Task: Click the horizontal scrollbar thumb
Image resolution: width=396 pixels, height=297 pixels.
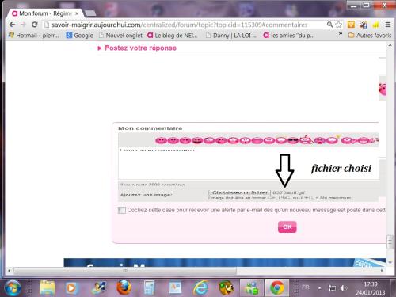Action: click(125, 271)
